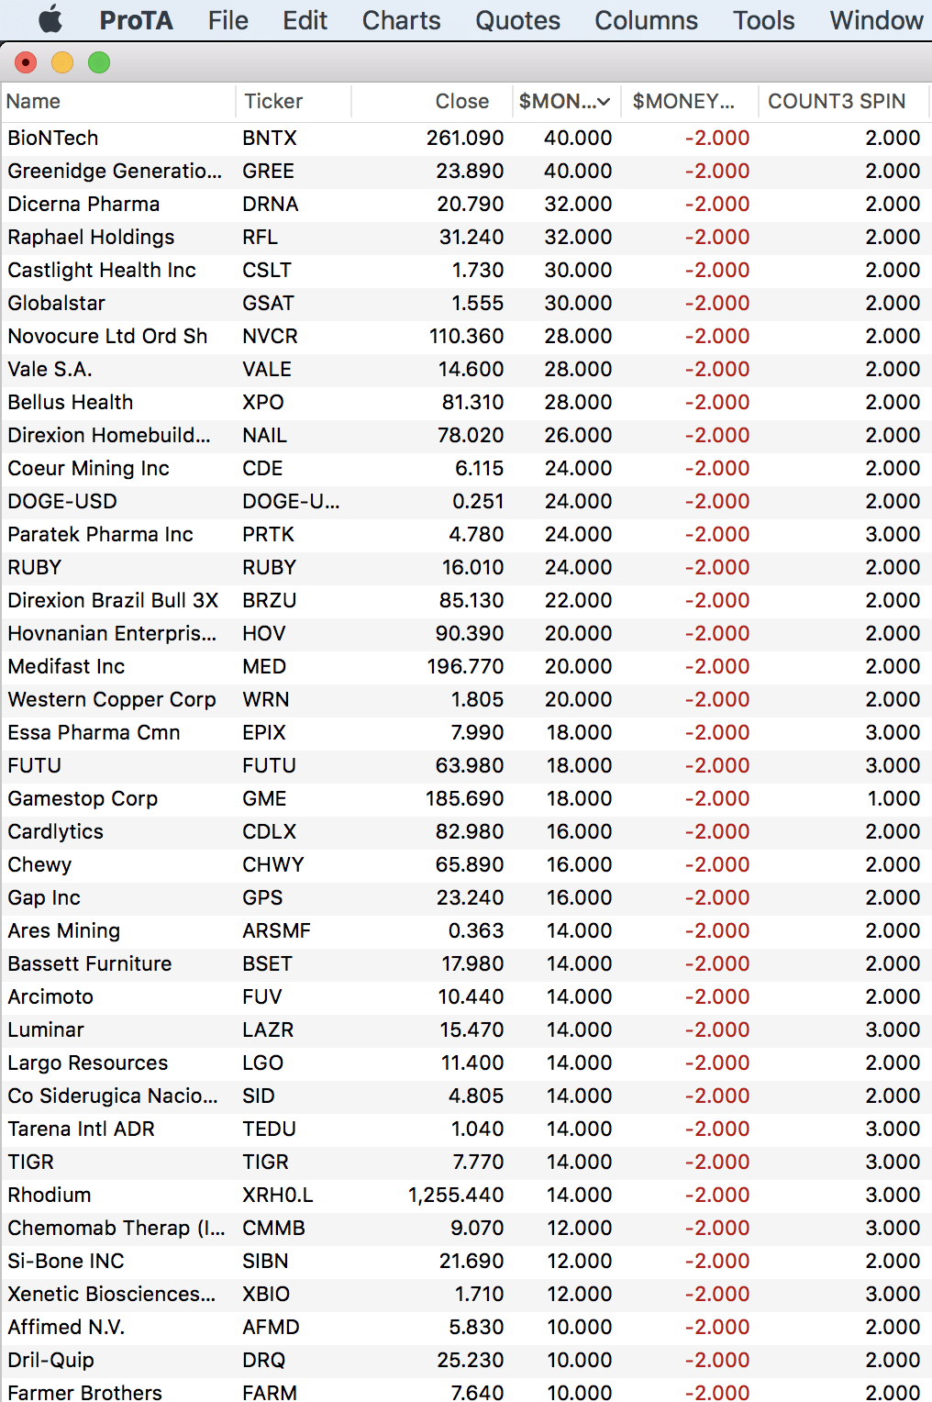Select the Globalstar row

[x=466, y=303]
